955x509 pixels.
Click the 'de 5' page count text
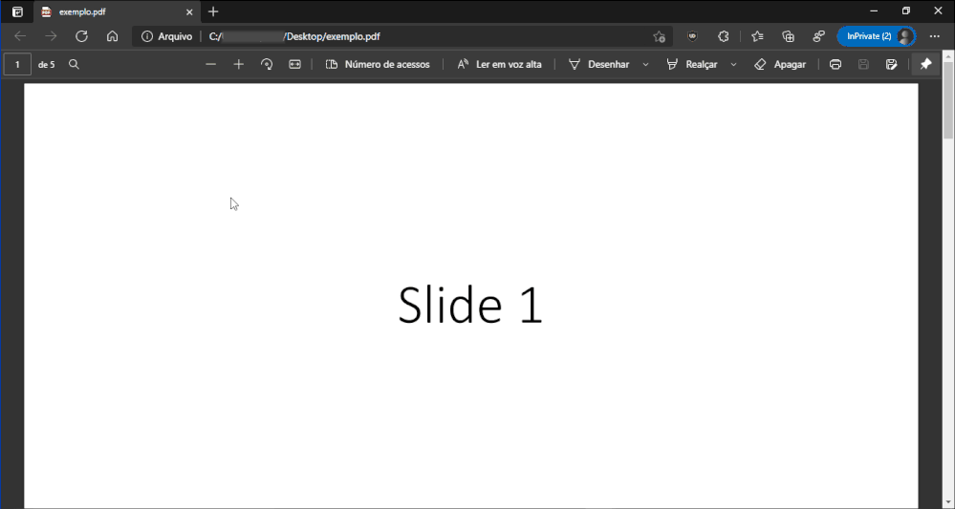tap(46, 65)
